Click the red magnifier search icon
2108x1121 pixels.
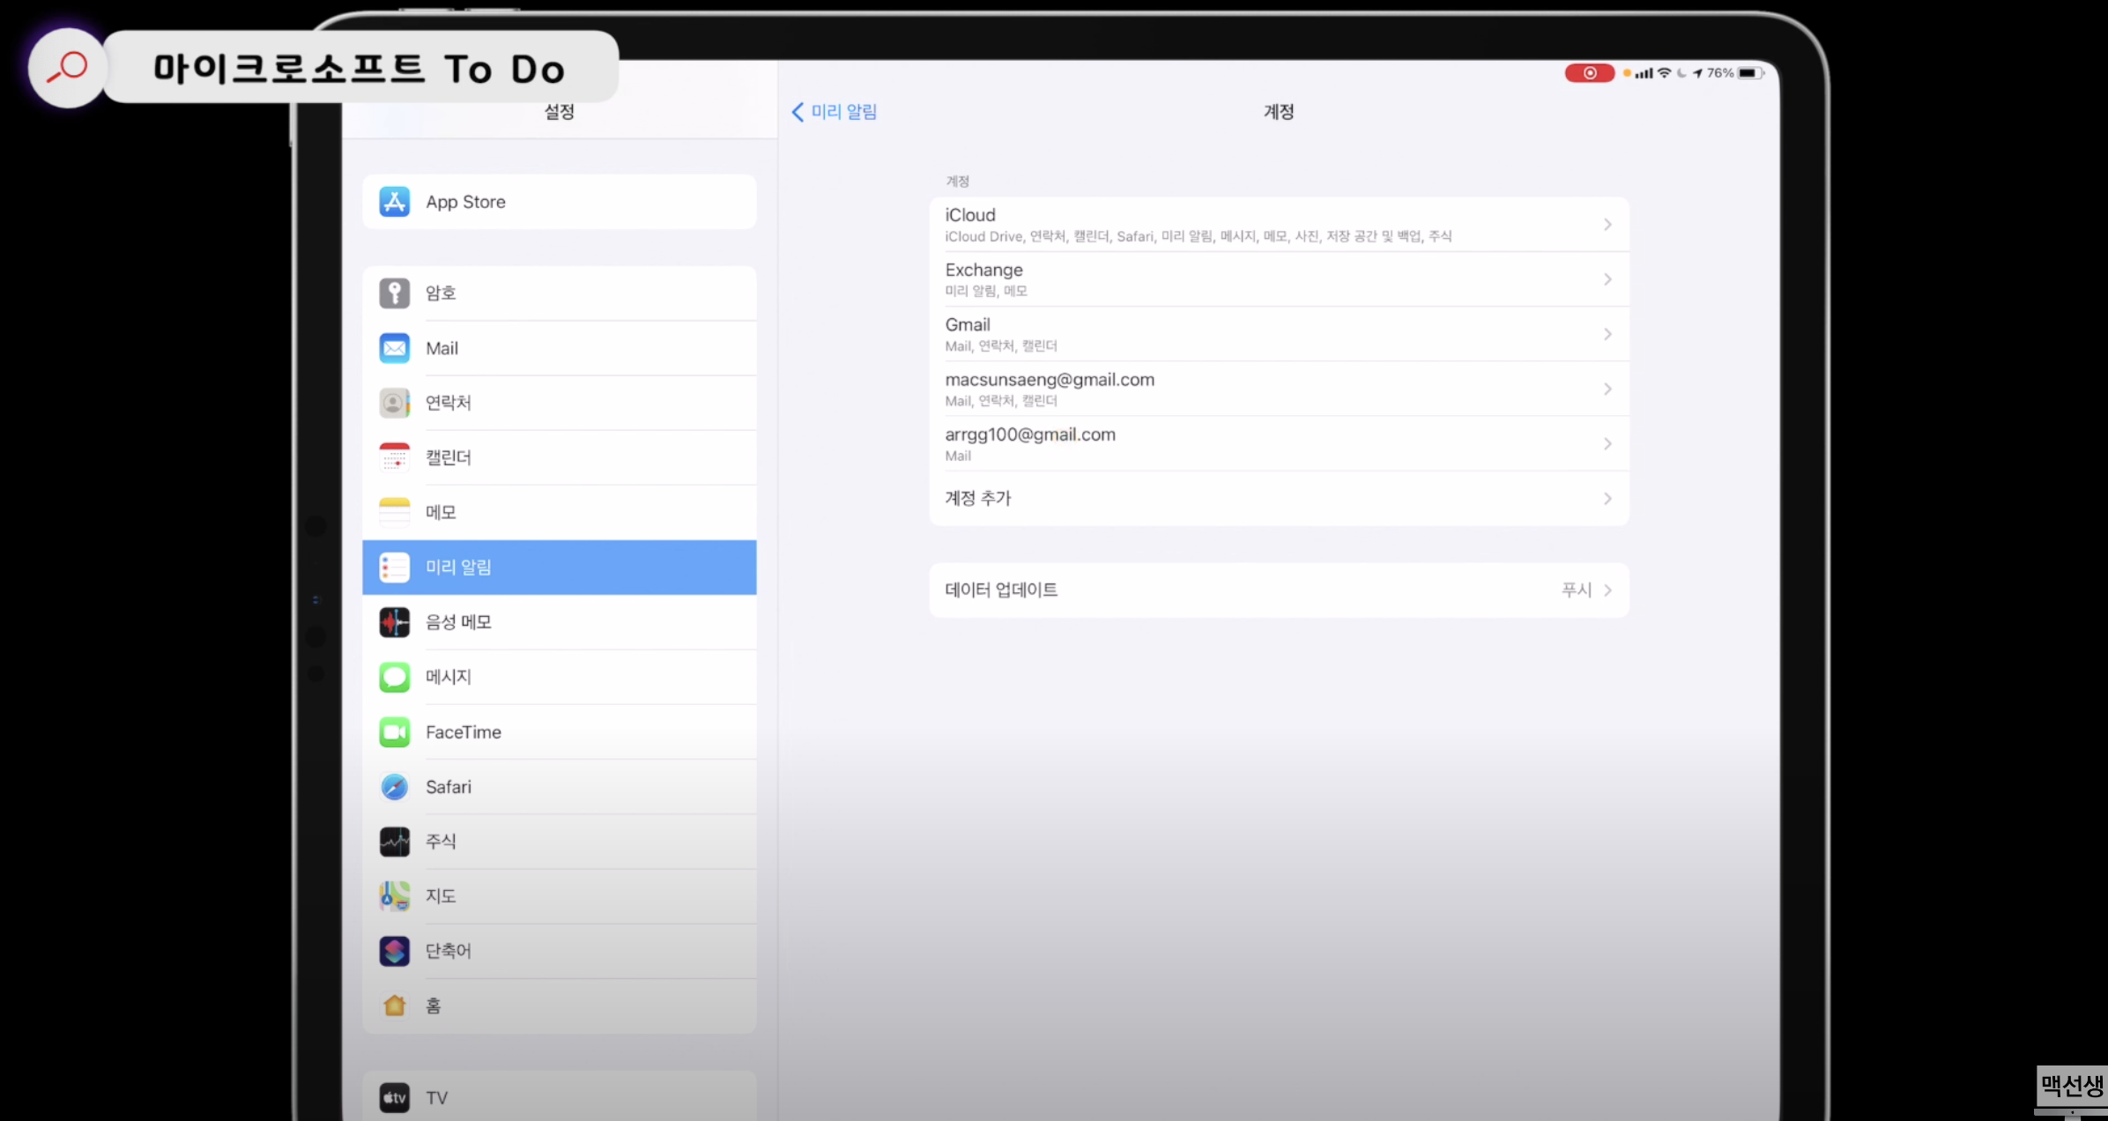tap(67, 68)
